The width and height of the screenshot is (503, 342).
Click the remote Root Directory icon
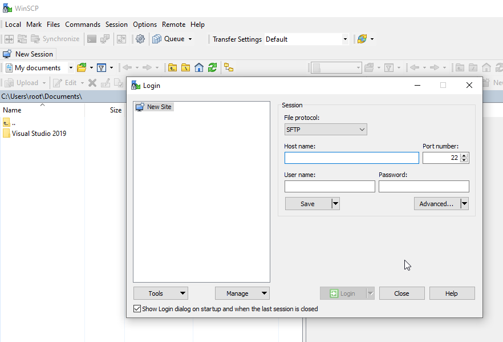pos(473,68)
